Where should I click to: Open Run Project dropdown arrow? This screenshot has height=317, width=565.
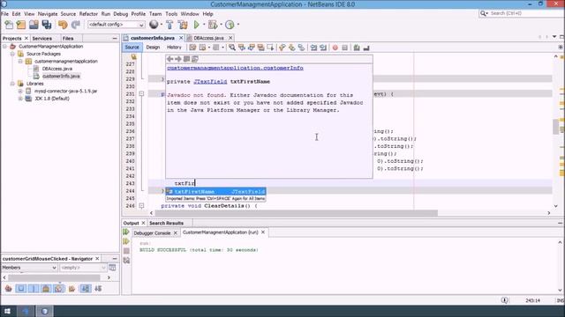(x=204, y=25)
